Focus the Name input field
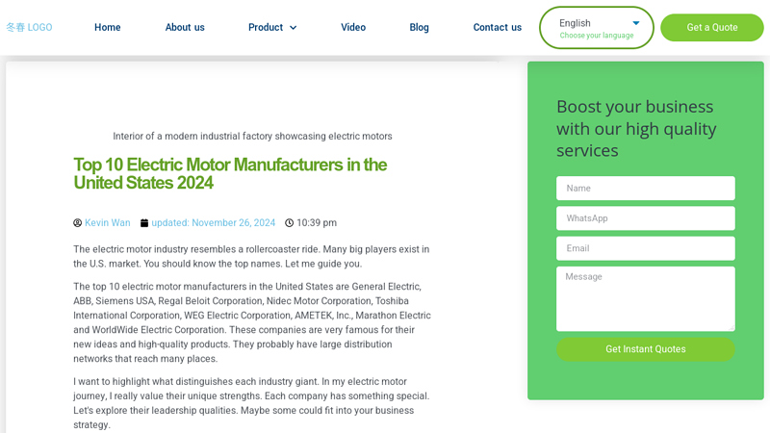The image size is (770, 433). [645, 188]
